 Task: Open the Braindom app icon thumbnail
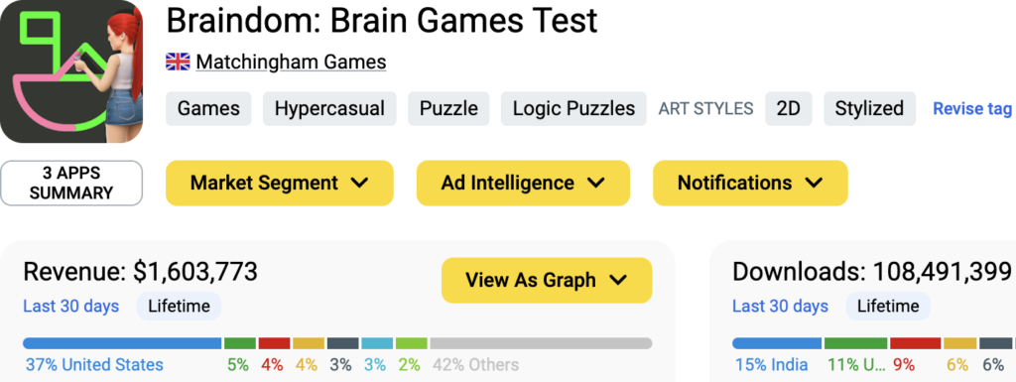(71, 71)
